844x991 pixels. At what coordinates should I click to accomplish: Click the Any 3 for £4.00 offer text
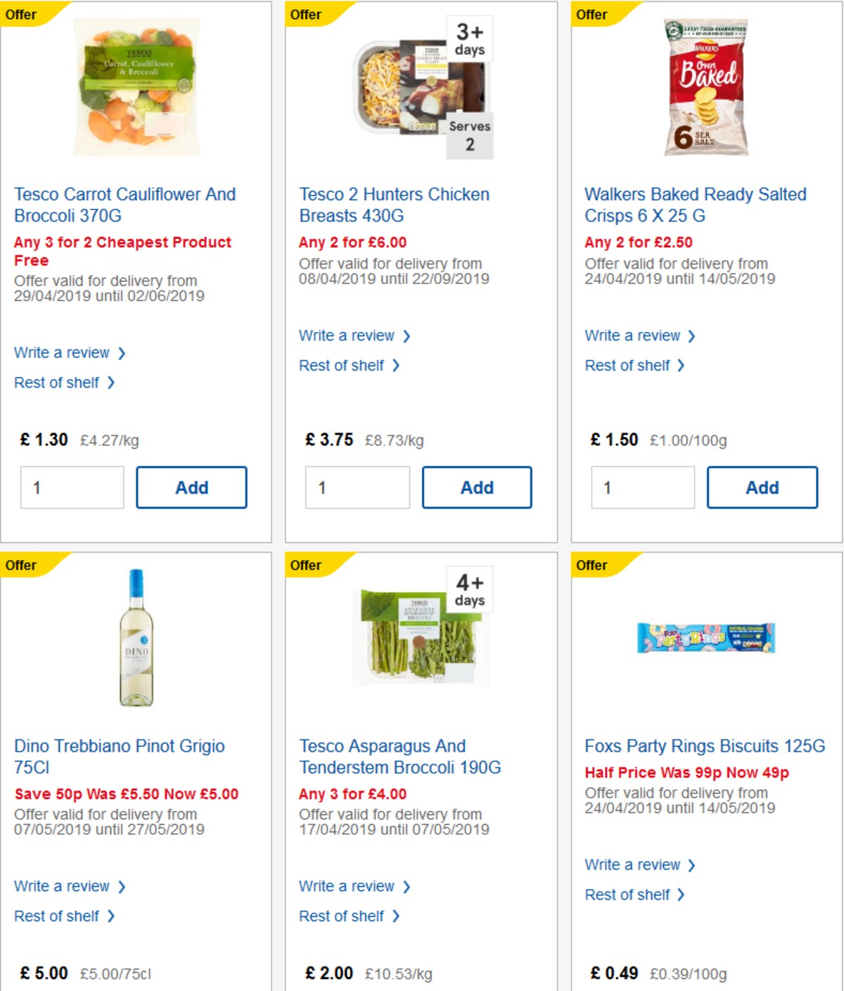tap(352, 793)
